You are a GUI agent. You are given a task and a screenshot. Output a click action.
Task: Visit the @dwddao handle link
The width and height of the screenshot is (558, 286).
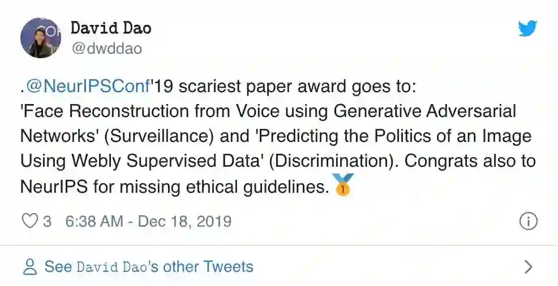(106, 49)
